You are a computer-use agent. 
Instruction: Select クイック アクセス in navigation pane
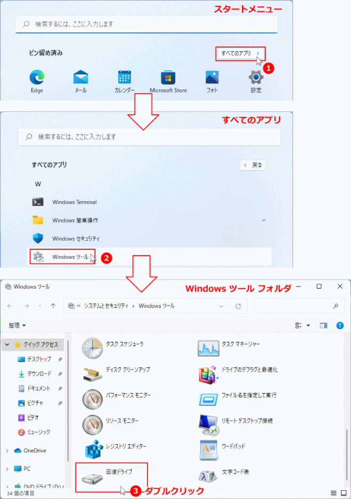pos(36,345)
